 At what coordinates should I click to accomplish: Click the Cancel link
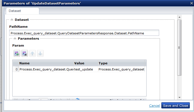coord(154,106)
